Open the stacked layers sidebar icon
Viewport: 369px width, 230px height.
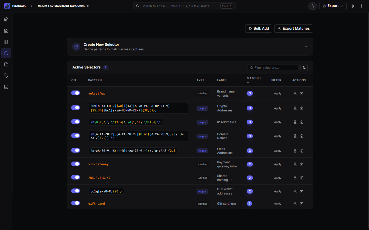(x=6, y=42)
